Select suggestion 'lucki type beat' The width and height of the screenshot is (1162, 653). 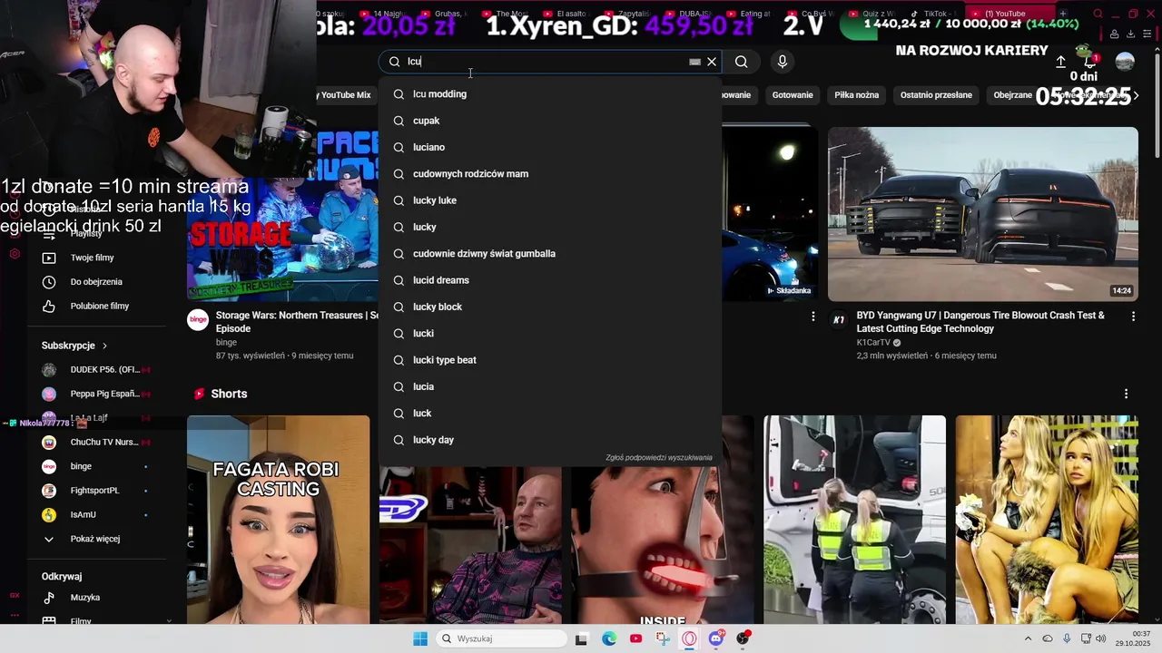click(550, 360)
